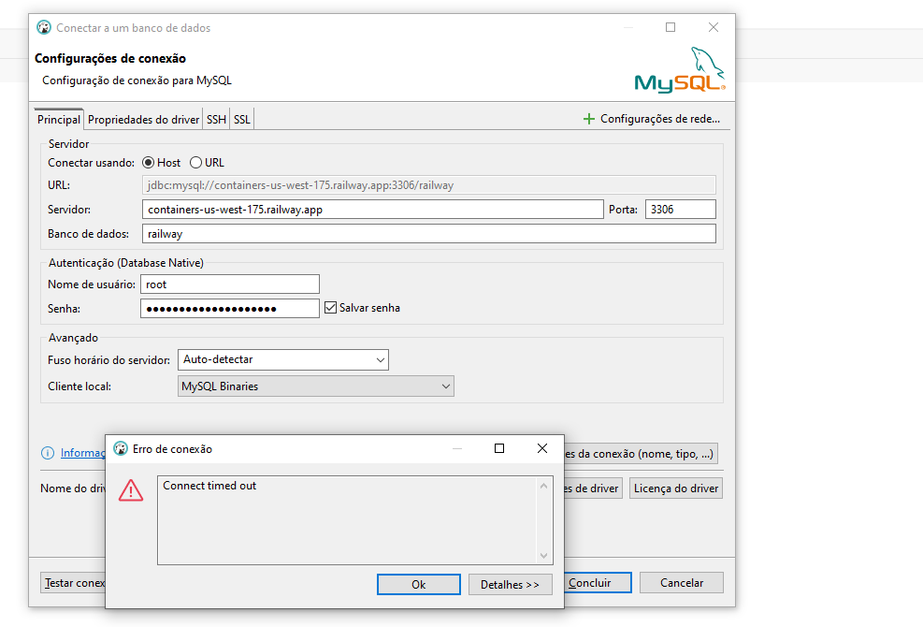Click the red warning triangle icon

(x=131, y=490)
